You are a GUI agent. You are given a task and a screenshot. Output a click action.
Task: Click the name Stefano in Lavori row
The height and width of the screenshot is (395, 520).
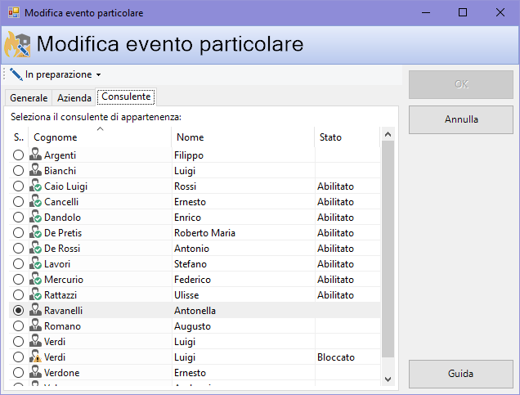(x=191, y=264)
